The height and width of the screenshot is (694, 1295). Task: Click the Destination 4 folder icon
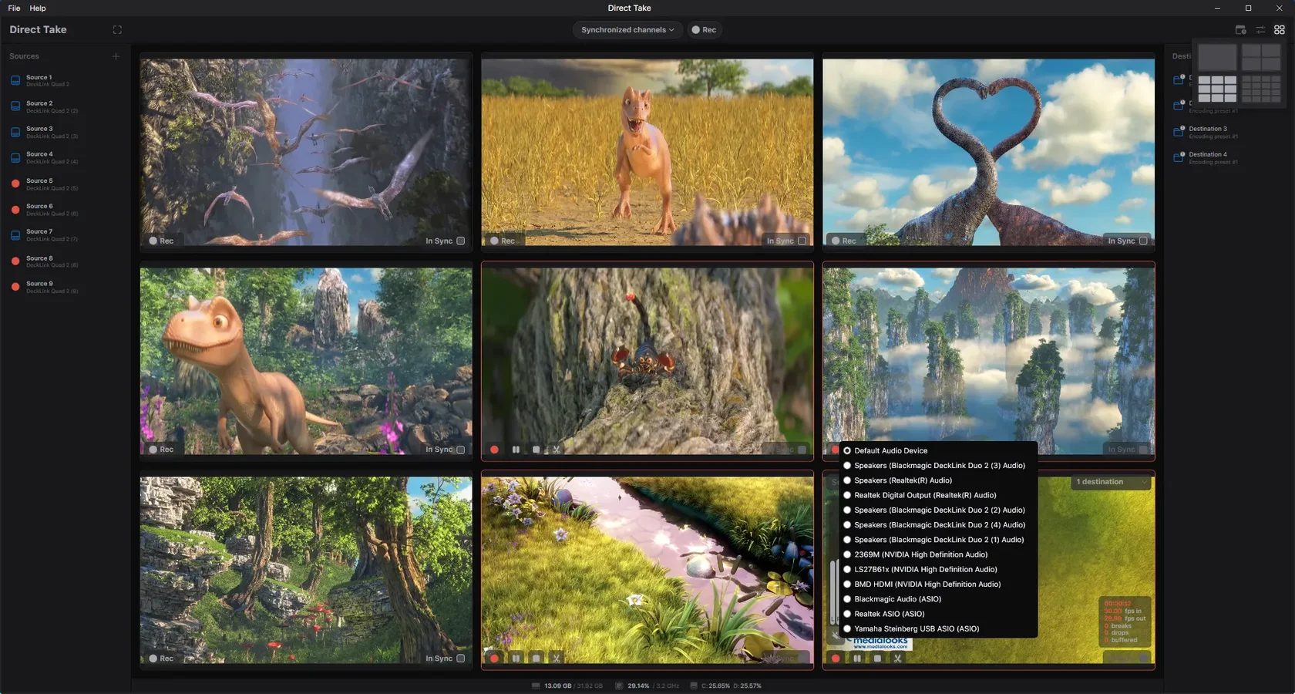coord(1179,157)
